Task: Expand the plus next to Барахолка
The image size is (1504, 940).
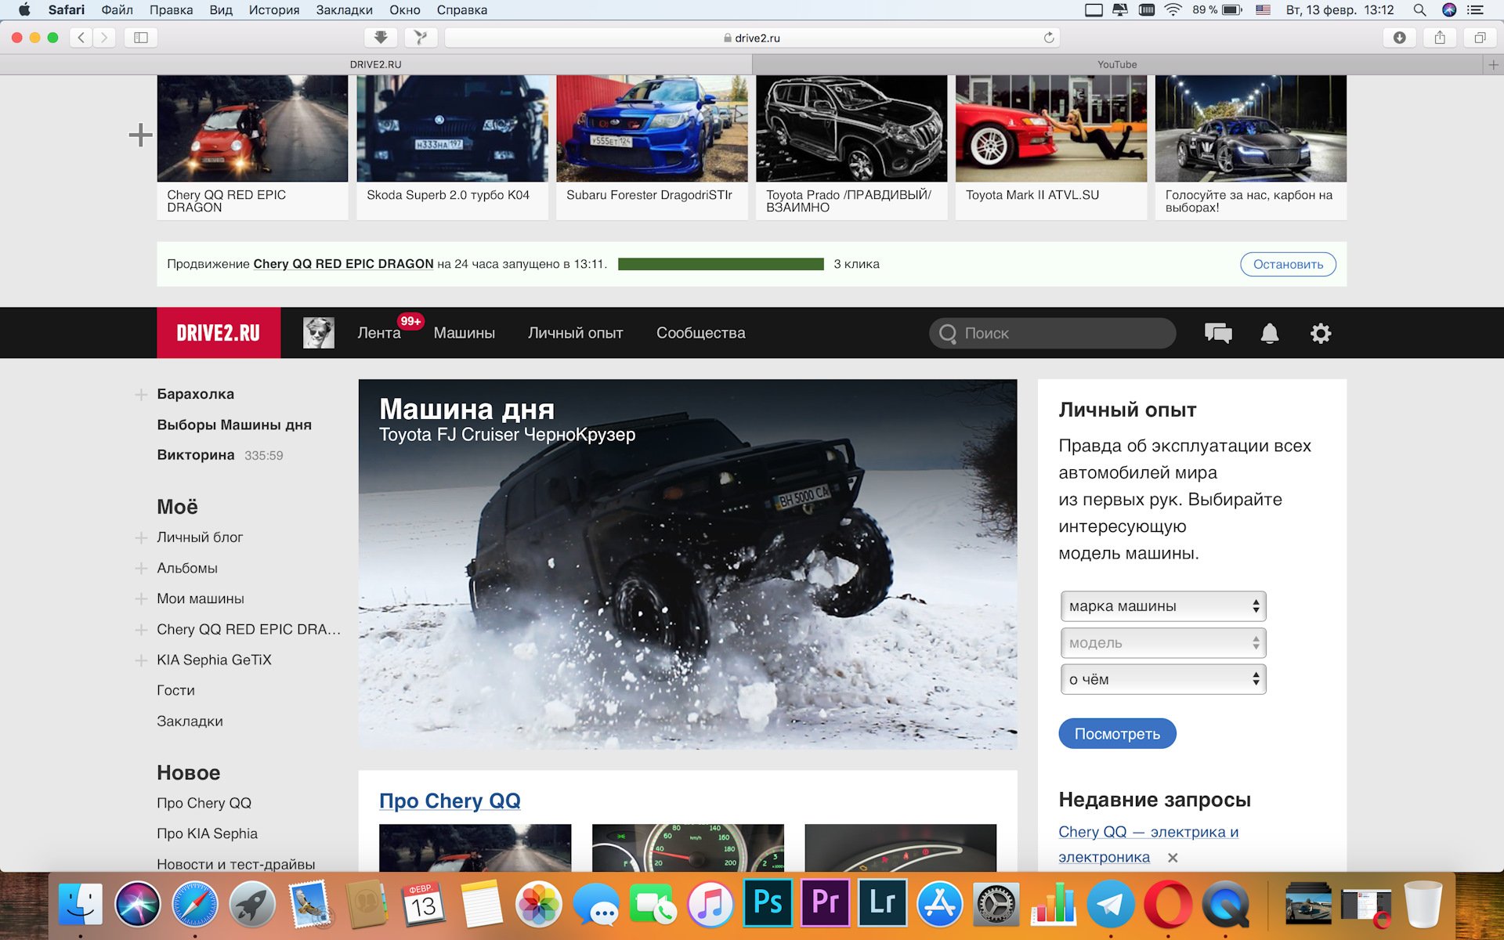Action: (x=141, y=394)
